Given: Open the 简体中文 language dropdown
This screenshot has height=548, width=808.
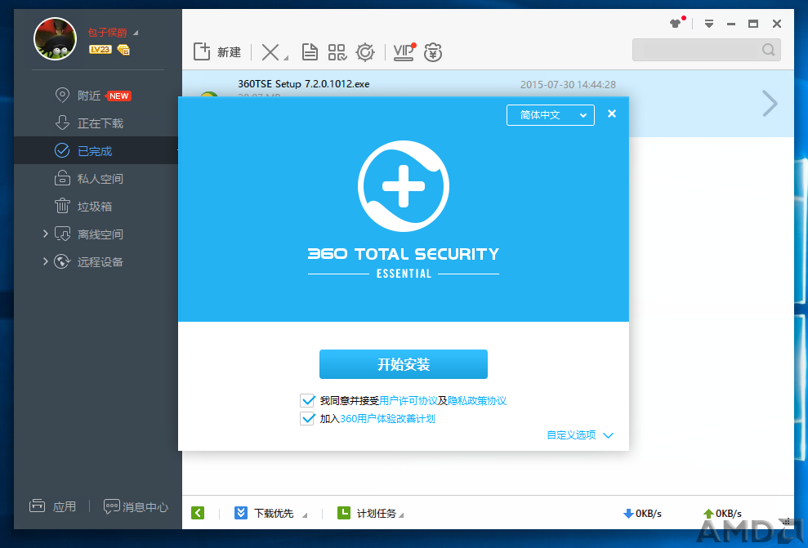Looking at the screenshot, I should click(551, 115).
